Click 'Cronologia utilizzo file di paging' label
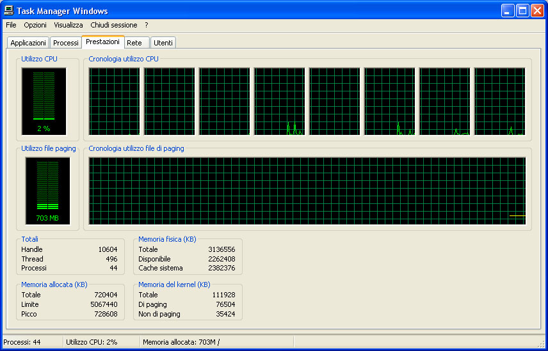This screenshot has height=351, width=548. coord(136,148)
